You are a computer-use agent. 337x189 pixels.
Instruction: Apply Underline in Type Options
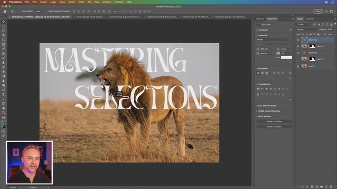click(x=275, y=89)
